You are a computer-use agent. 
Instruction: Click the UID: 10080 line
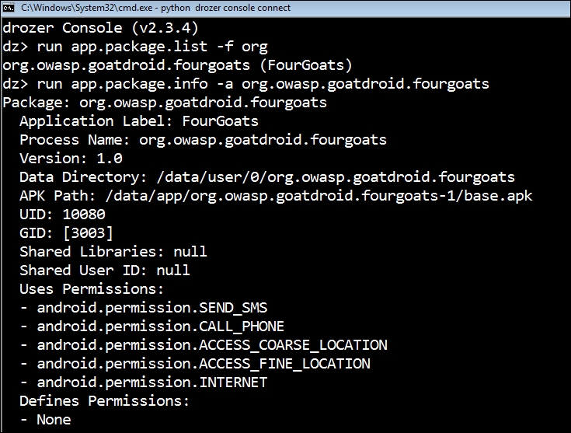click(62, 215)
